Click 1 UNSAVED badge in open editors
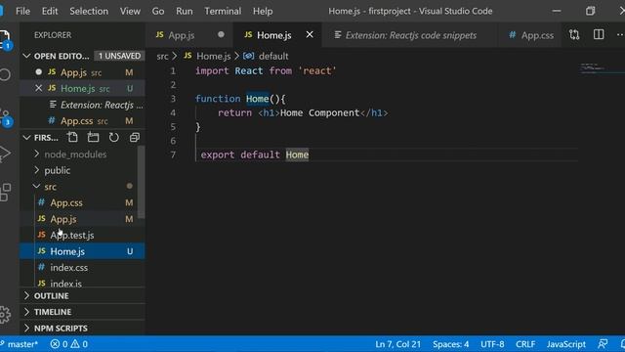The width and height of the screenshot is (625, 352). [119, 56]
